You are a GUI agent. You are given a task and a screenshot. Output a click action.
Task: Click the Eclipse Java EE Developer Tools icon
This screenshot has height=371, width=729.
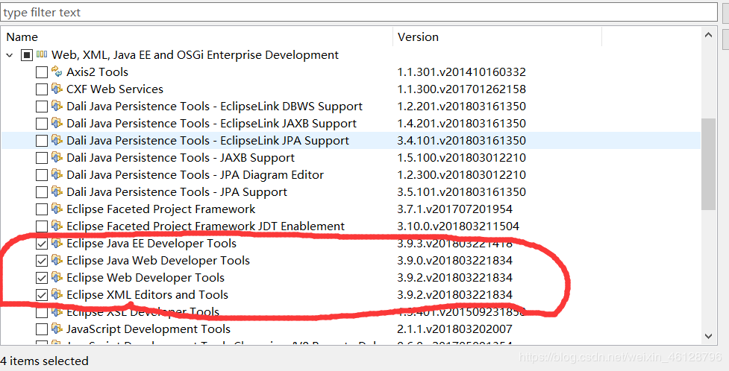point(57,244)
